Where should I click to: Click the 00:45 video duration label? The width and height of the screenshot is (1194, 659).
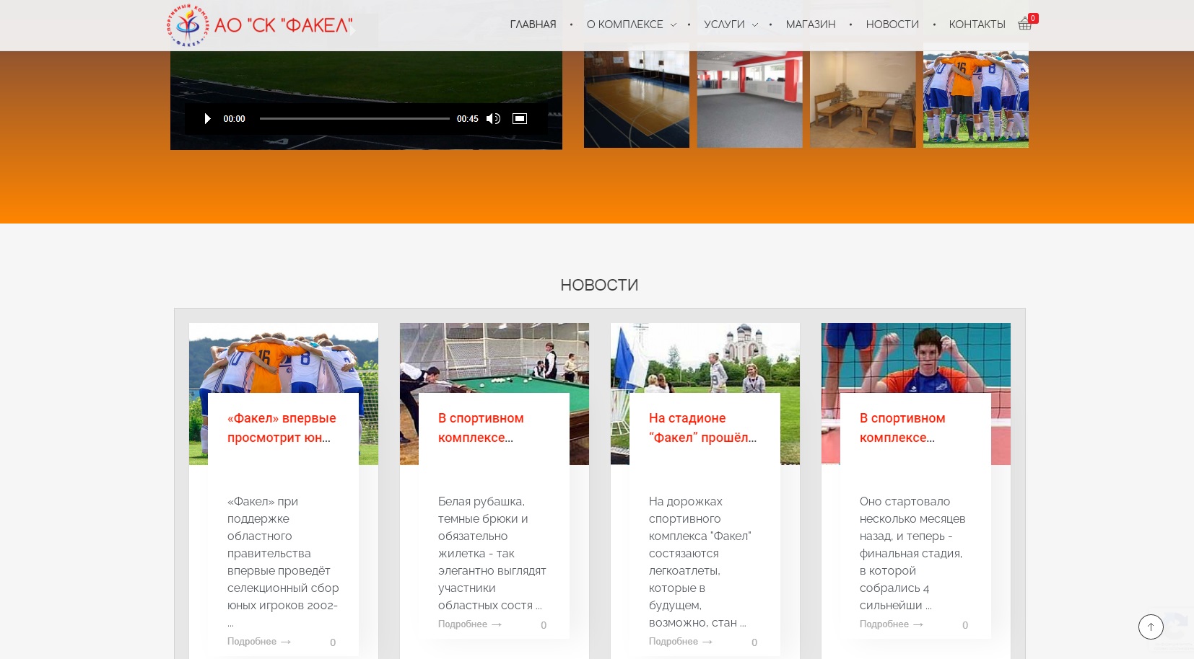point(467,119)
